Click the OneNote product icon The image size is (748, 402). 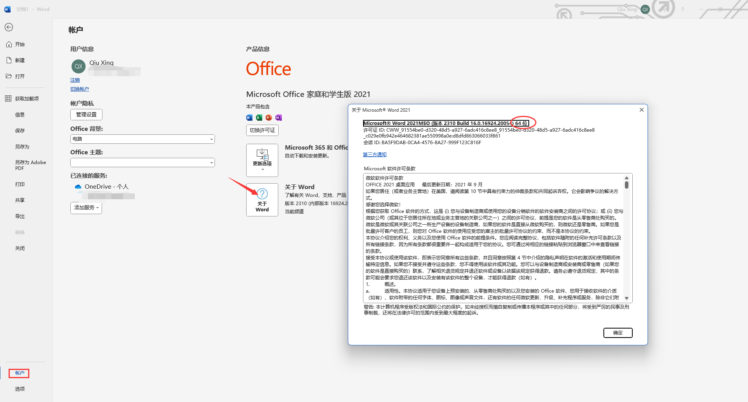pos(278,118)
